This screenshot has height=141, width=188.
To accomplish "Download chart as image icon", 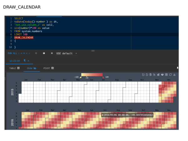I will pyautogui.click(x=174, y=75).
